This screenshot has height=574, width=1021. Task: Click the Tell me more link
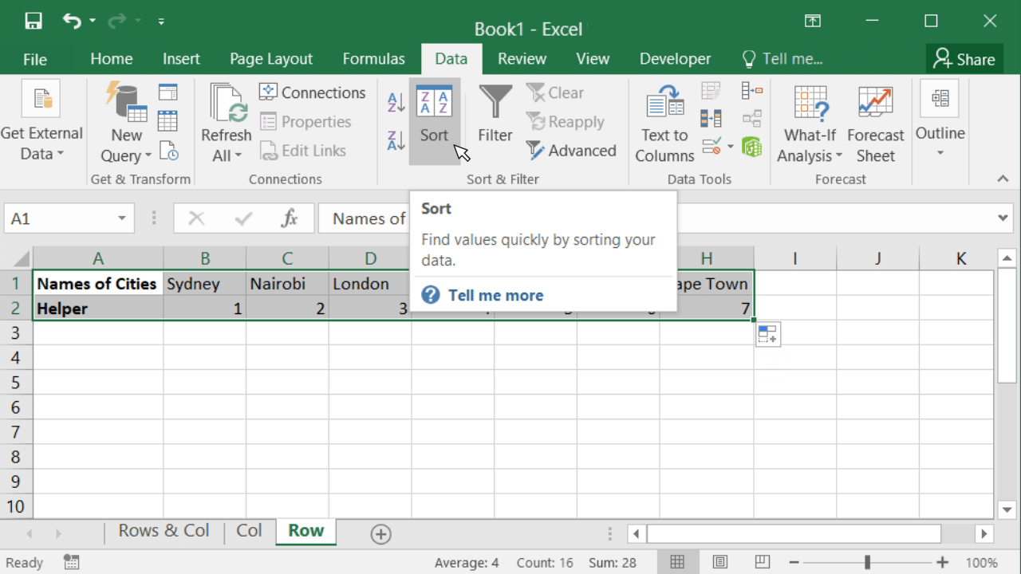click(x=495, y=295)
